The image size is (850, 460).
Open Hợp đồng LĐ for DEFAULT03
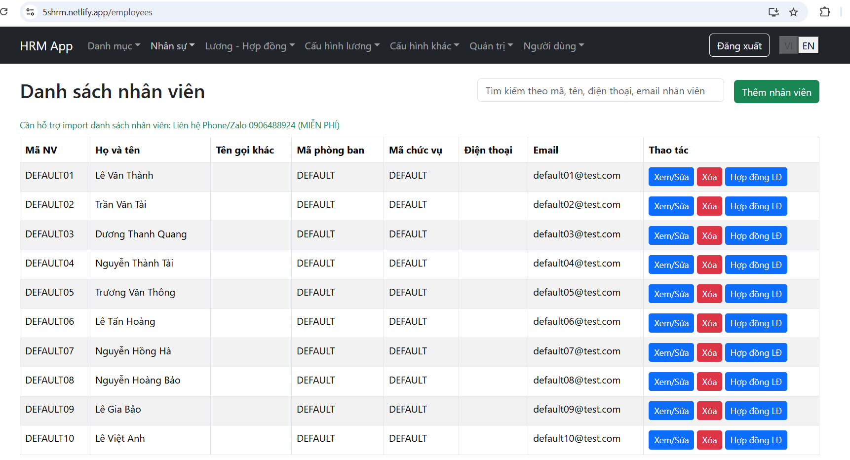(756, 235)
